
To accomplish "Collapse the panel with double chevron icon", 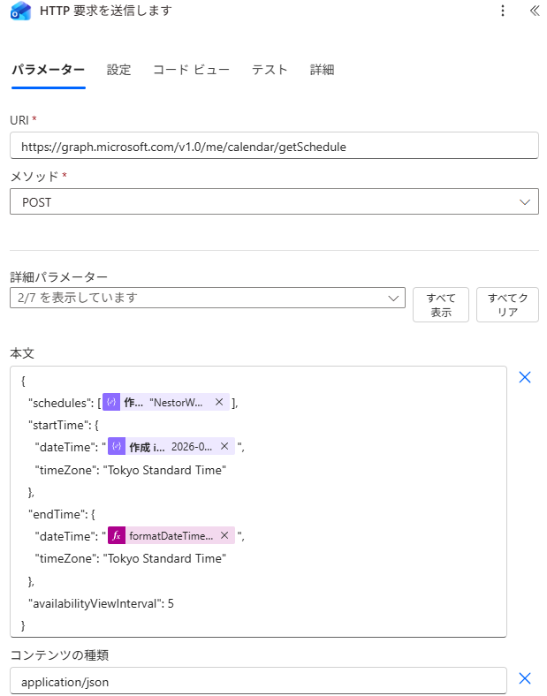I will [x=534, y=11].
